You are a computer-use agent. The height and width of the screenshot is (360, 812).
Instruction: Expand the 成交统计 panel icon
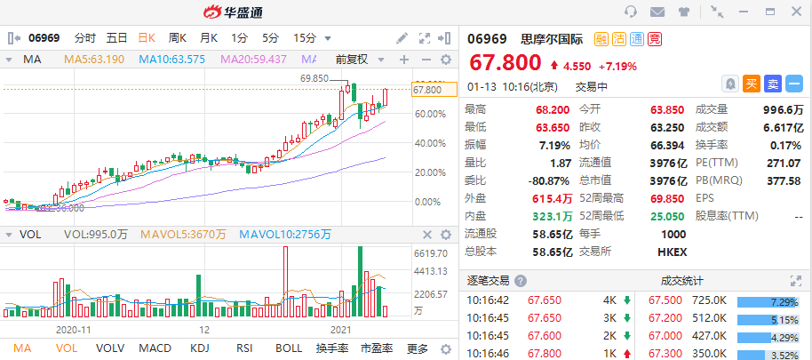pos(796,281)
